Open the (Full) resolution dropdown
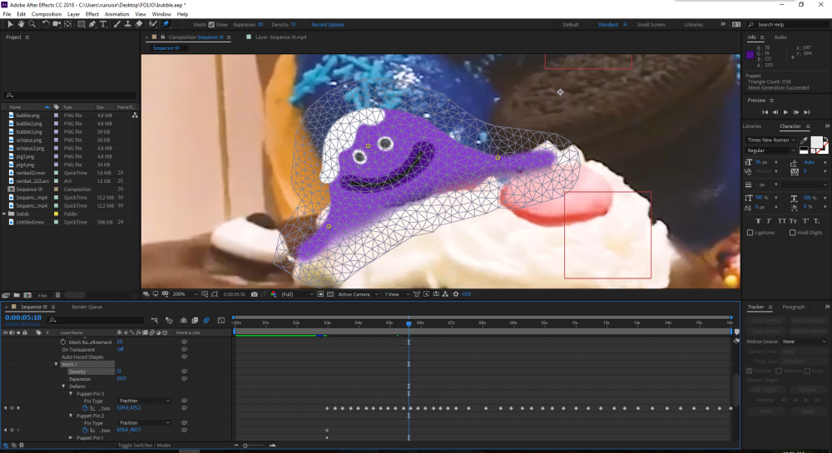Viewport: 832px width, 453px height. [297, 294]
